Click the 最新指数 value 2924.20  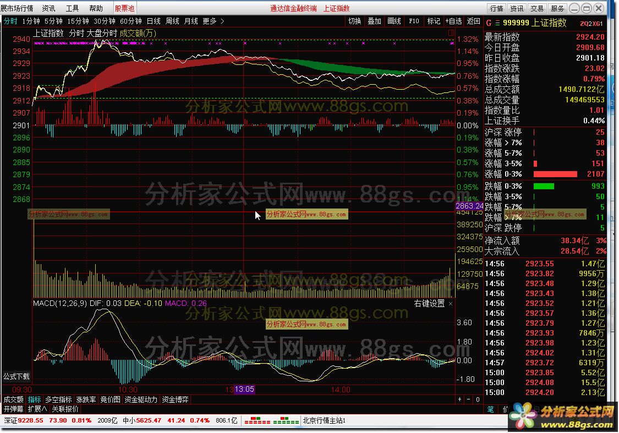point(590,37)
